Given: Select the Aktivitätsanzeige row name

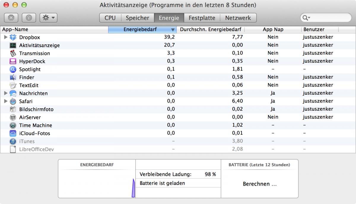Looking at the screenshot, I should (39, 45).
